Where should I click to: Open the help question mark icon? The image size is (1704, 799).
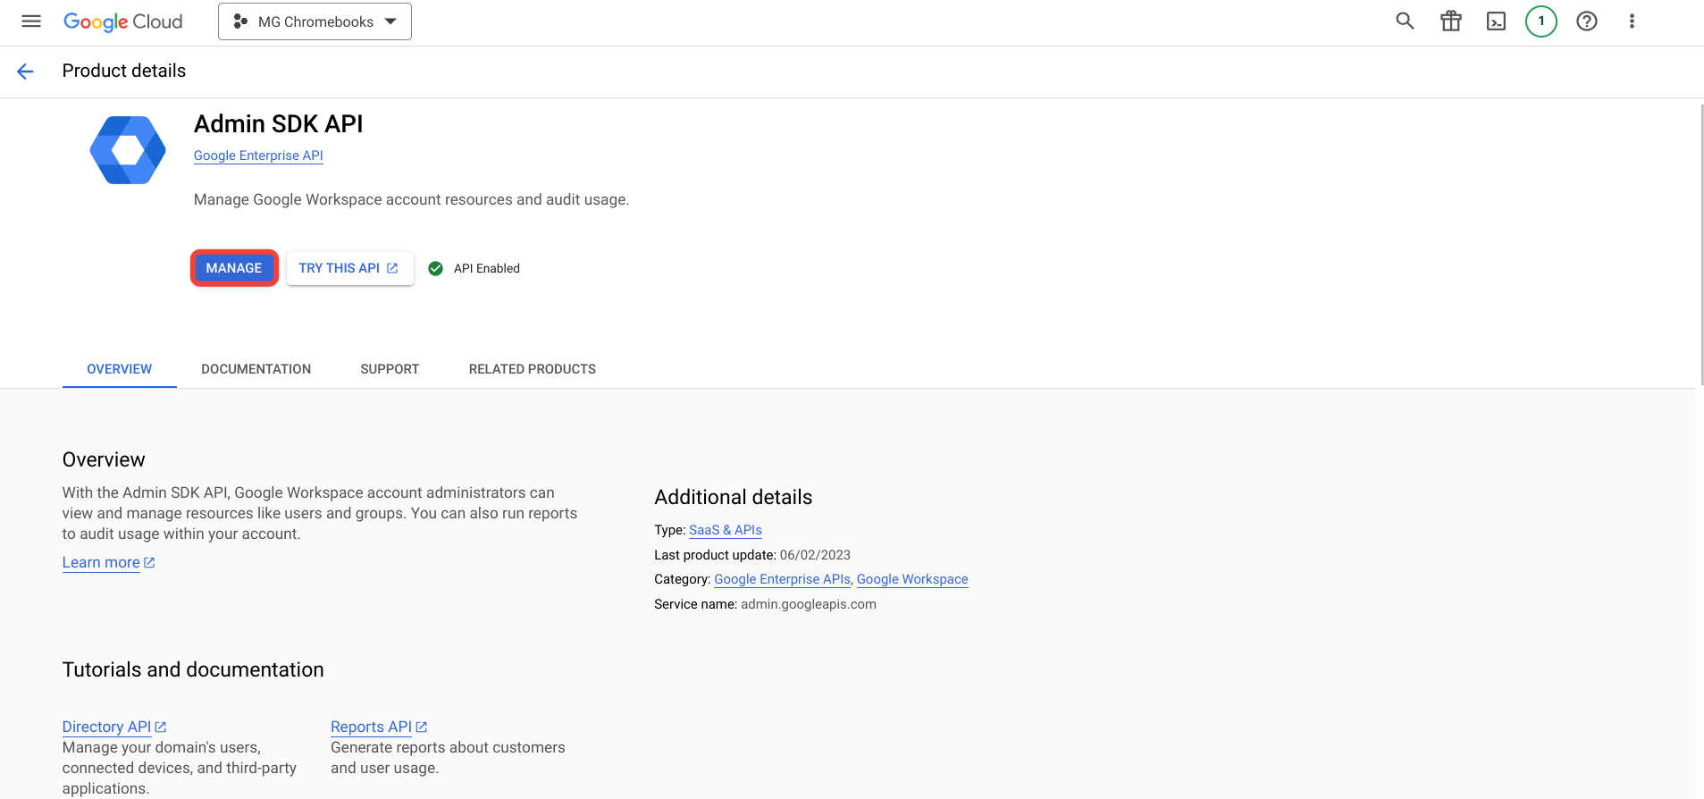1587,21
